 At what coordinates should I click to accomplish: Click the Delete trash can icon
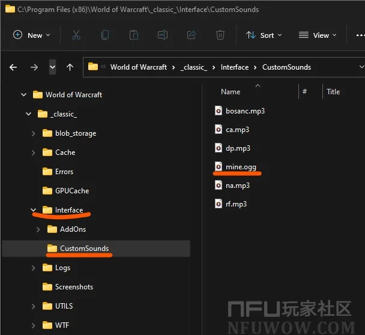(220, 35)
